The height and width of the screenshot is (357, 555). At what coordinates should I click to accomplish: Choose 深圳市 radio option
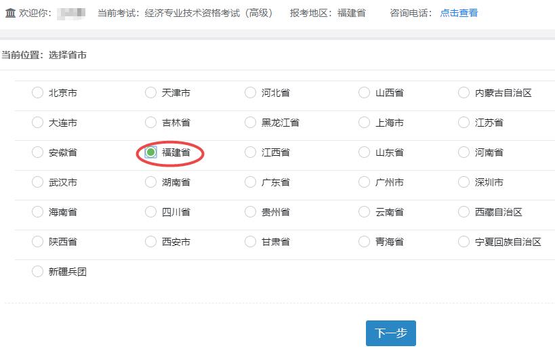coord(464,182)
